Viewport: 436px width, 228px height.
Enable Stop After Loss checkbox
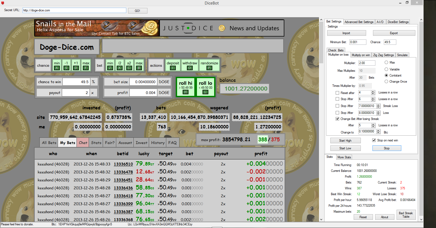pos(337,113)
